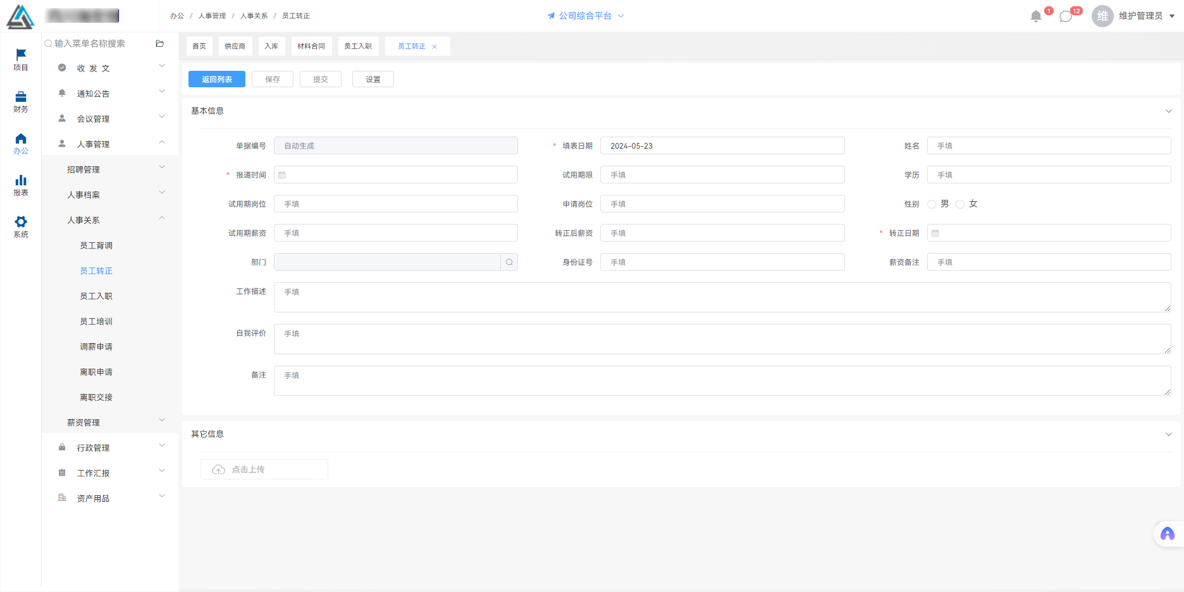Click the 保存 button
The width and height of the screenshot is (1184, 592).
tap(273, 79)
